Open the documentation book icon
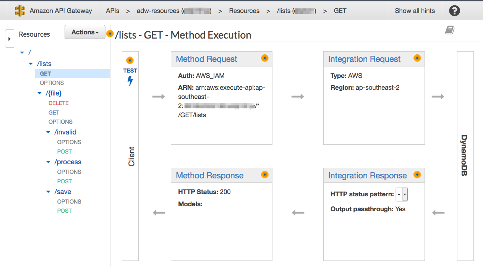The width and height of the screenshot is (483, 267). click(x=450, y=30)
